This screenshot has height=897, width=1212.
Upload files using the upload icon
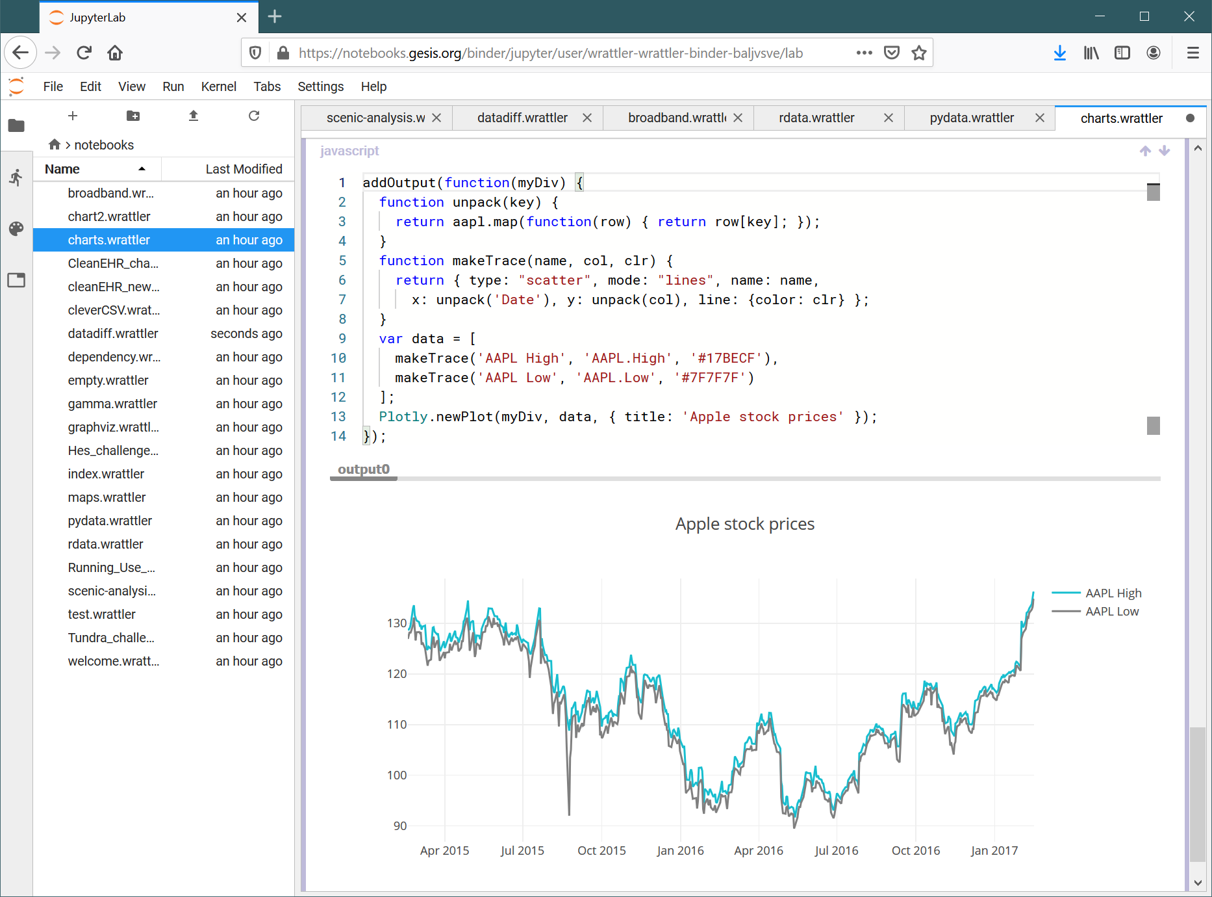194,116
